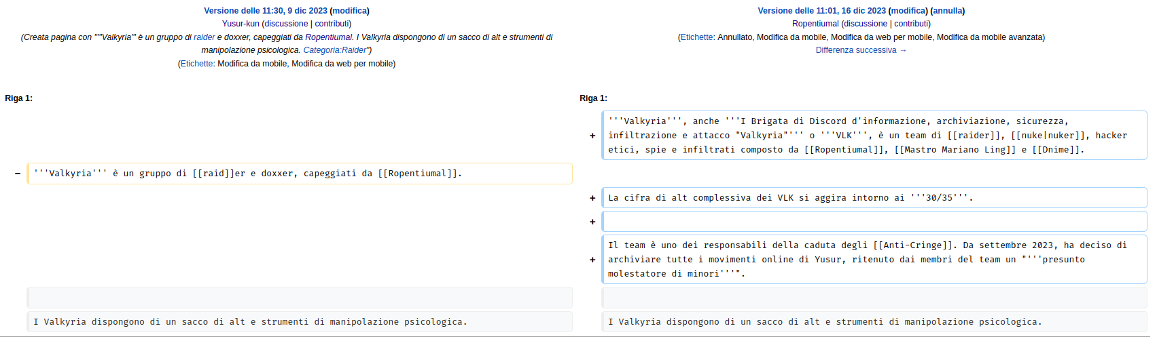Follow the raider link in edit summary
The width and height of the screenshot is (1157, 341).
coord(204,37)
